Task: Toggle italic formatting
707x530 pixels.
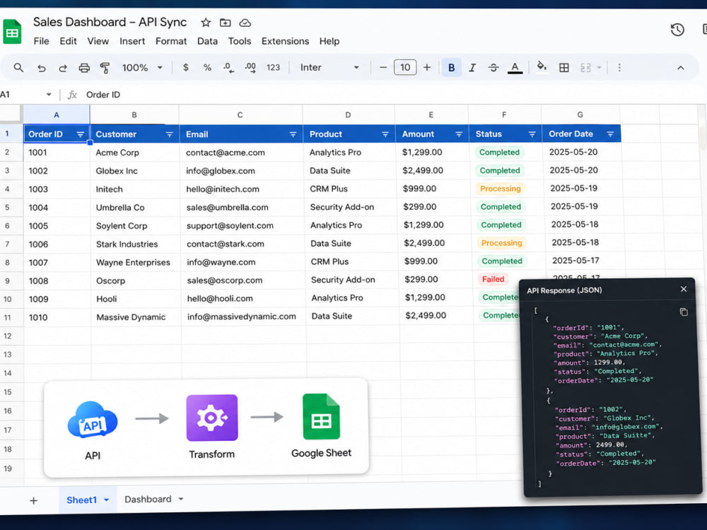Action: pos(472,68)
